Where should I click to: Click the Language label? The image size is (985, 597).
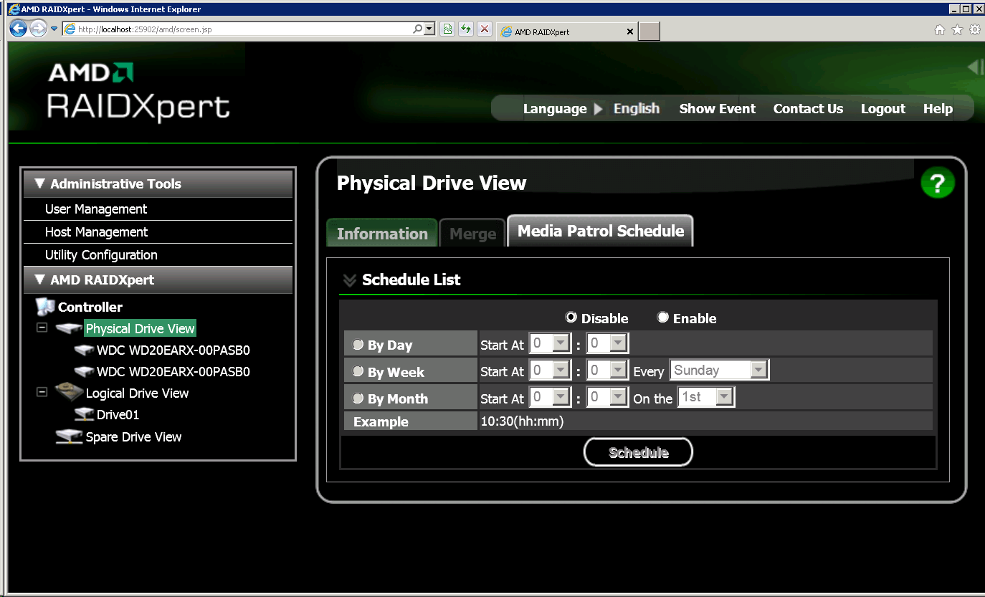555,108
